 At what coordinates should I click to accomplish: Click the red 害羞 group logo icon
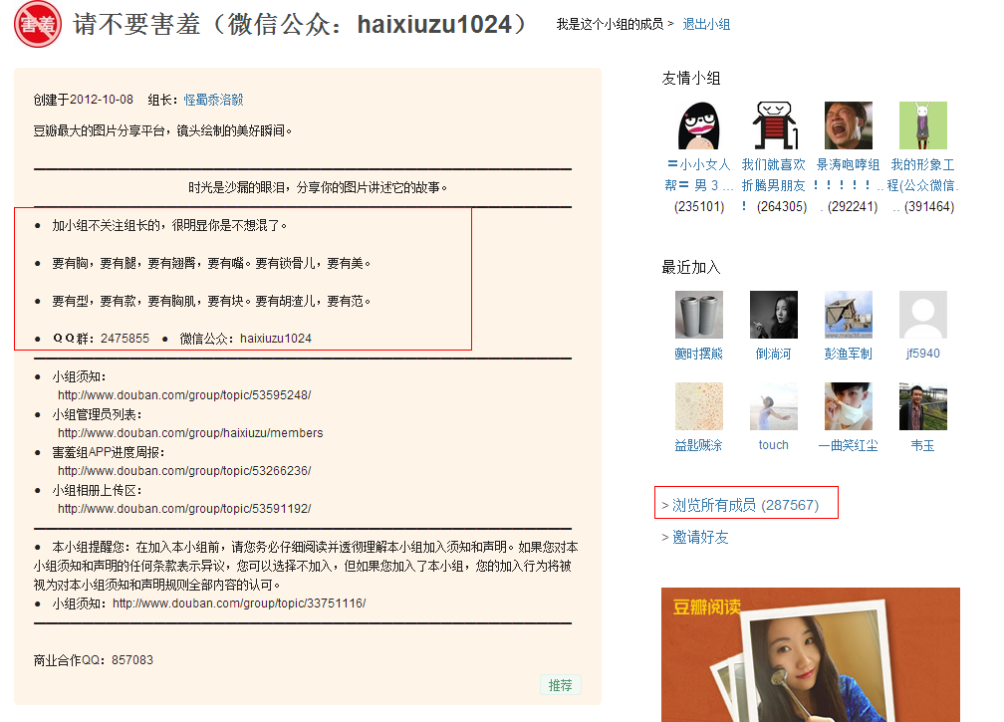(38, 24)
